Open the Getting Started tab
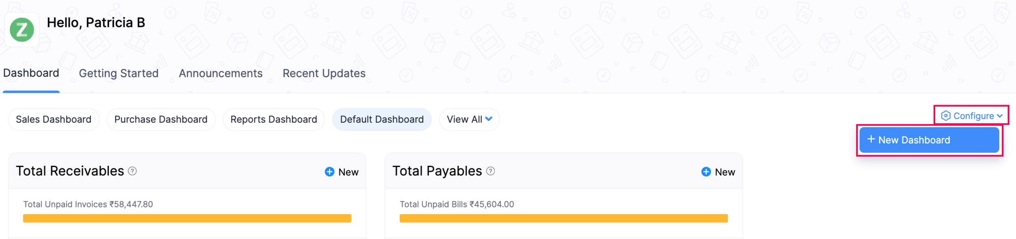The height and width of the screenshot is (239, 1016). pyautogui.click(x=119, y=73)
